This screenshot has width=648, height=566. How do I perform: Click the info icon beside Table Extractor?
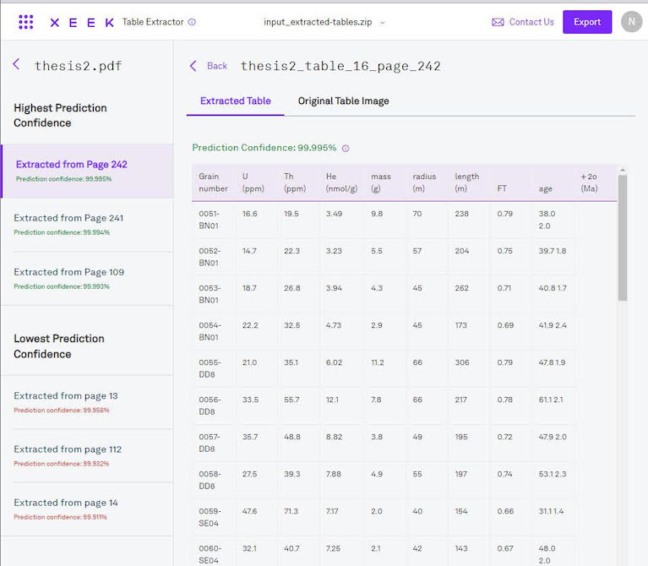(x=192, y=22)
